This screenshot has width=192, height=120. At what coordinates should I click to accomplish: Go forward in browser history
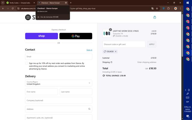click(x=8, y=8)
